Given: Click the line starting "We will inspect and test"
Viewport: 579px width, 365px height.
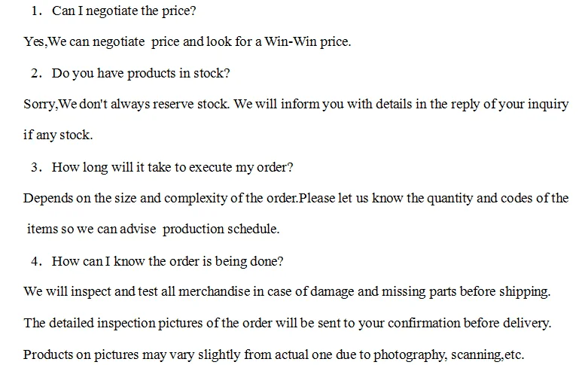Looking at the screenshot, I should click(x=287, y=291).
